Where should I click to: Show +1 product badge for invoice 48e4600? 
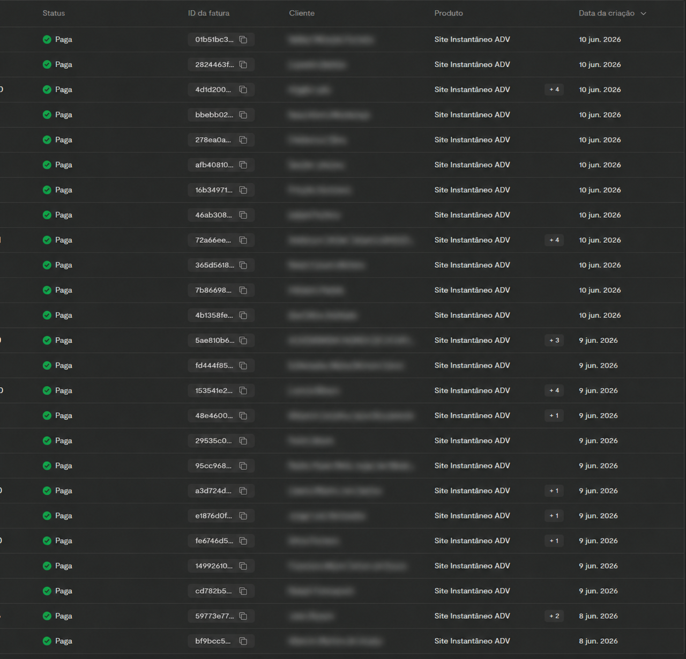pos(554,416)
